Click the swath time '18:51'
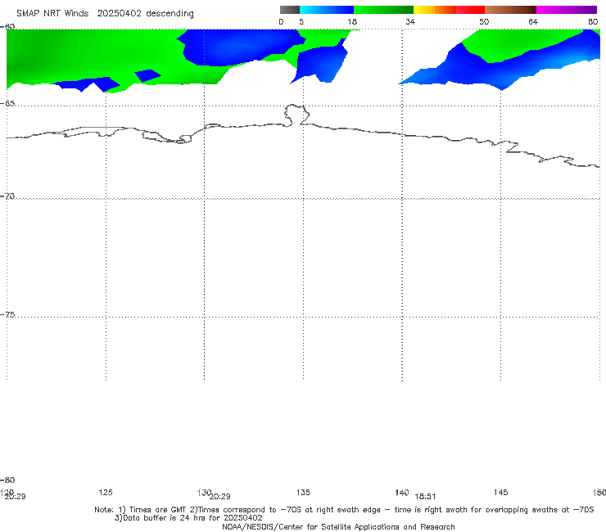606x532 pixels. click(425, 497)
